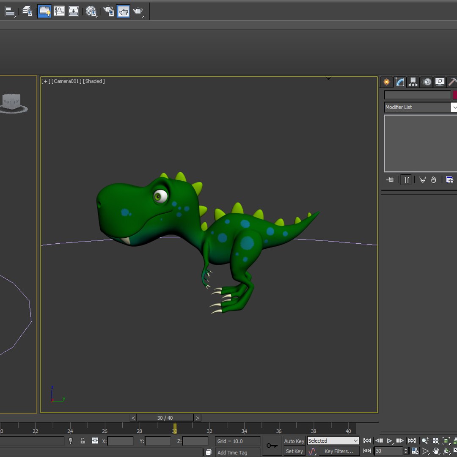Select the Zoom viewport tool
Screen dimensions: 457x457
coord(425,440)
